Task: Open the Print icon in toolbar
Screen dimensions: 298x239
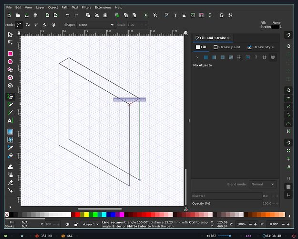Action: [35, 15]
